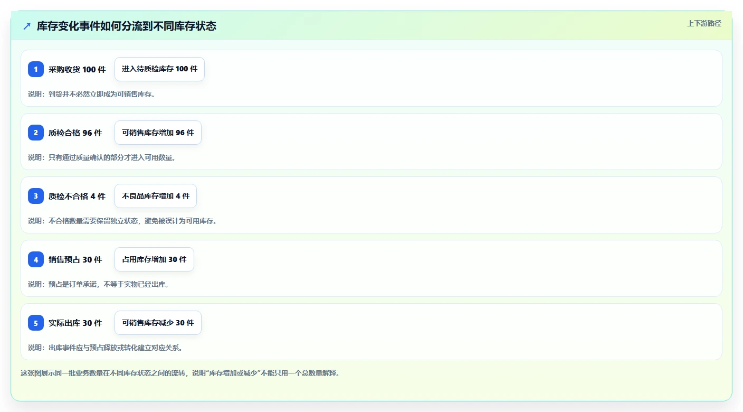The image size is (743, 412).
Task: Click step number badge 5
Action: 36,323
